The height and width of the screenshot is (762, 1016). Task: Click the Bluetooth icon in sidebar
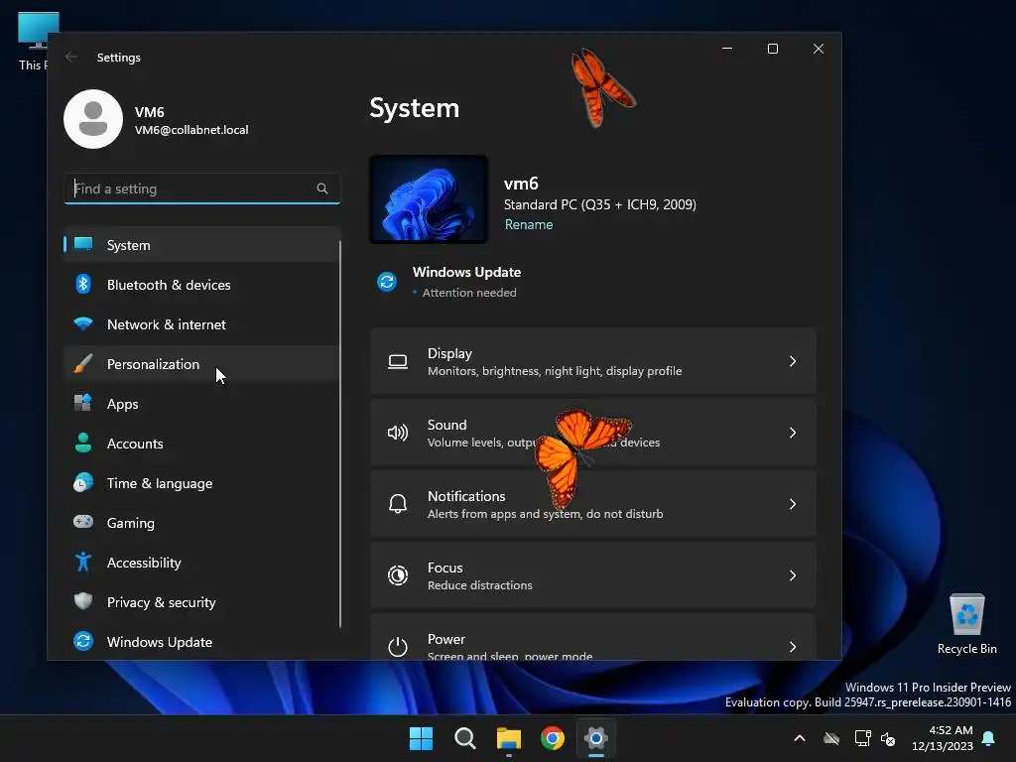point(83,285)
